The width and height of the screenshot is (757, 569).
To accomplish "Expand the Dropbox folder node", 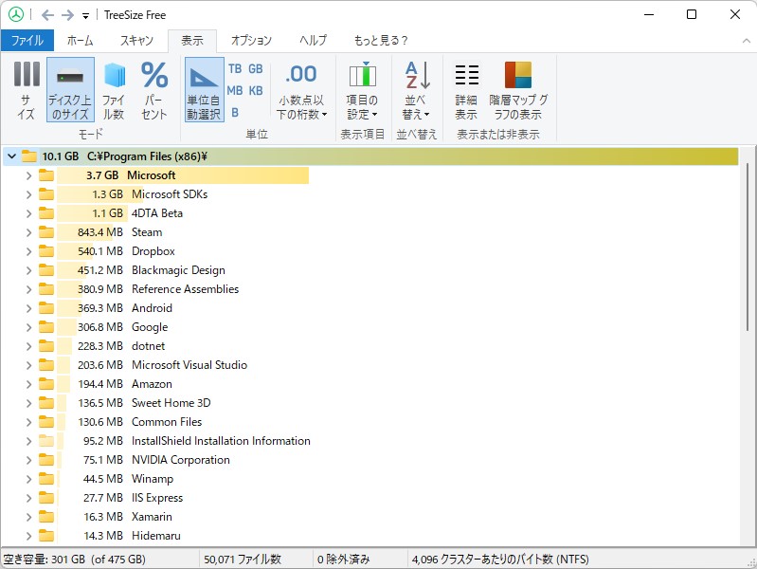I will point(29,251).
